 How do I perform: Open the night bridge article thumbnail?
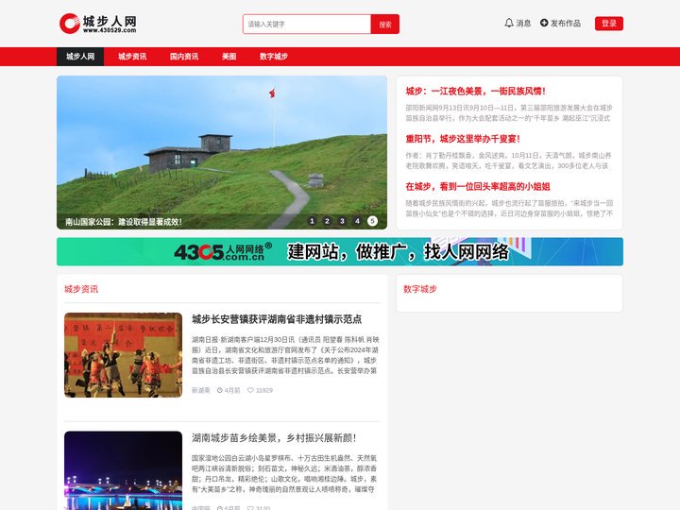click(123, 470)
